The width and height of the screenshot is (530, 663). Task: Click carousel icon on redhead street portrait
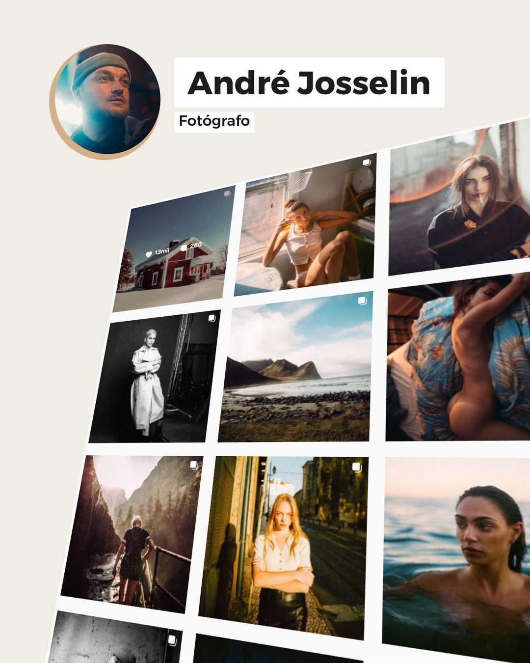[x=357, y=467]
